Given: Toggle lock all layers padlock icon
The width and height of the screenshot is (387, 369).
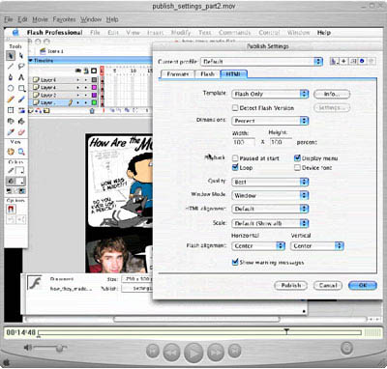Looking at the screenshot, I should (x=86, y=71).
